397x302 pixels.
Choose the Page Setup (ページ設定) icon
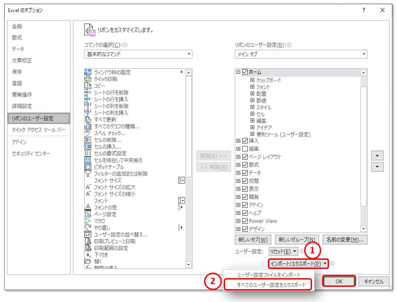click(88, 214)
